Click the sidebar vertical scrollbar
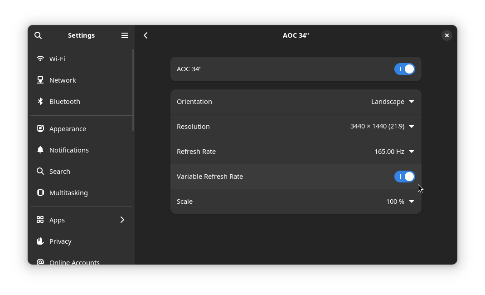This screenshot has height=295, width=485. pos(133,91)
